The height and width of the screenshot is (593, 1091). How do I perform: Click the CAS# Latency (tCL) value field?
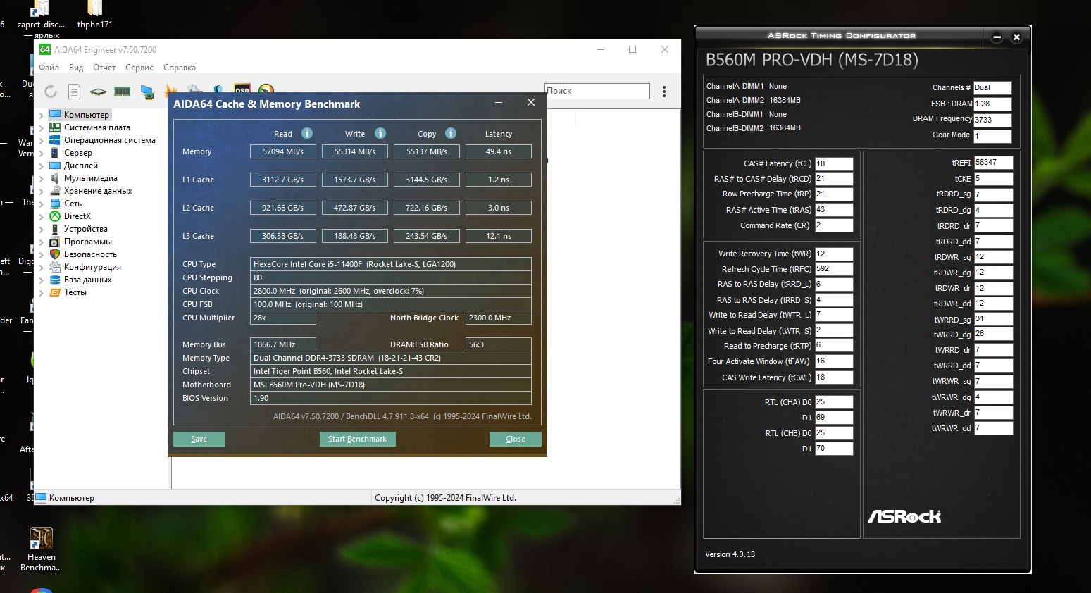click(x=834, y=163)
